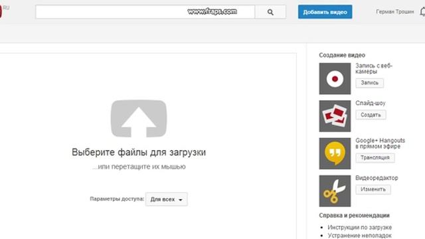The width and height of the screenshot is (425, 239).
Task: Open the notifications bell icon
Action: tap(422, 12)
